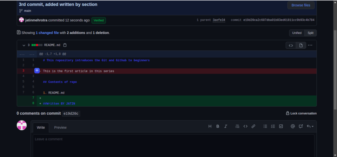
Task: Collapse the README.md diff with chevron
Action: (24, 45)
